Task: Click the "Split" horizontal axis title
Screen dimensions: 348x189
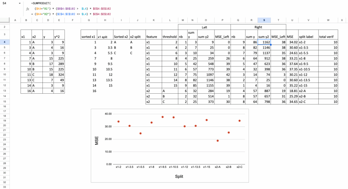Action: 179,176
